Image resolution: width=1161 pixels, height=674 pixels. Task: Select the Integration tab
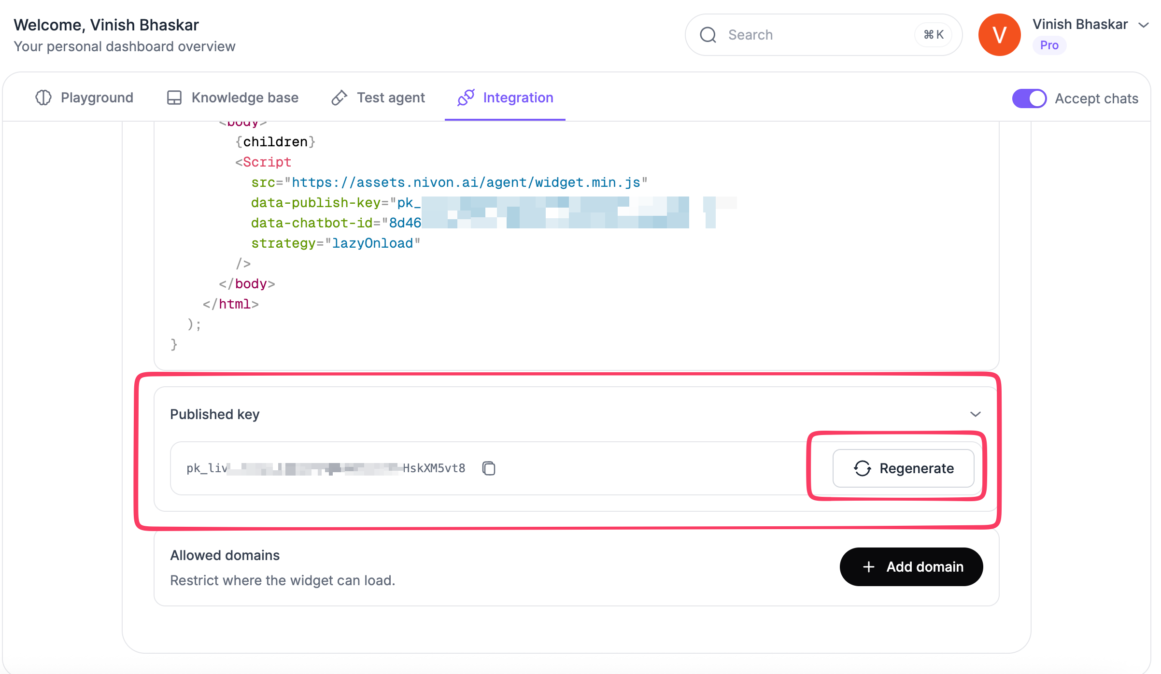tap(505, 98)
